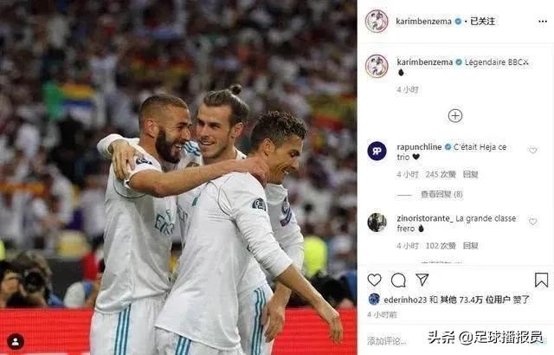Open the comment speech bubble icon
554x355 pixels.
(398, 281)
